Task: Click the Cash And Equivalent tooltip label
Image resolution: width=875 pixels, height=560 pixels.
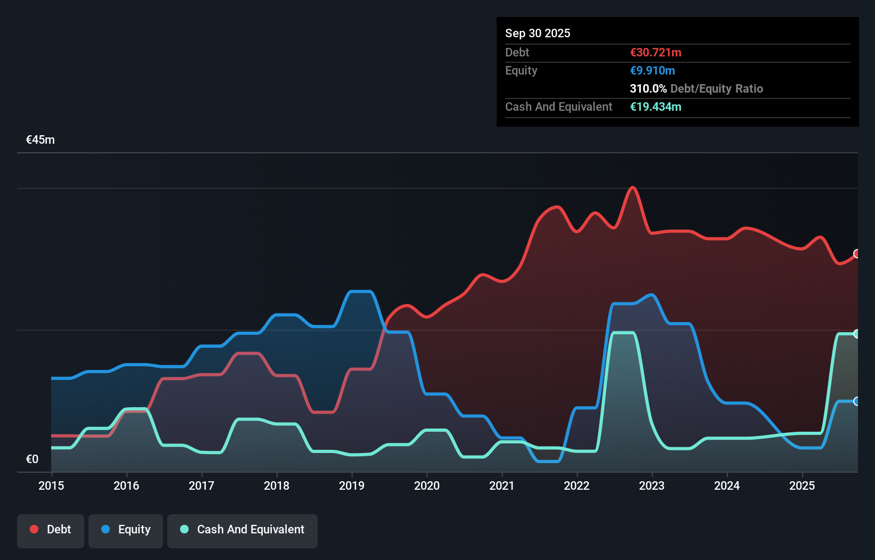Action: (x=558, y=106)
